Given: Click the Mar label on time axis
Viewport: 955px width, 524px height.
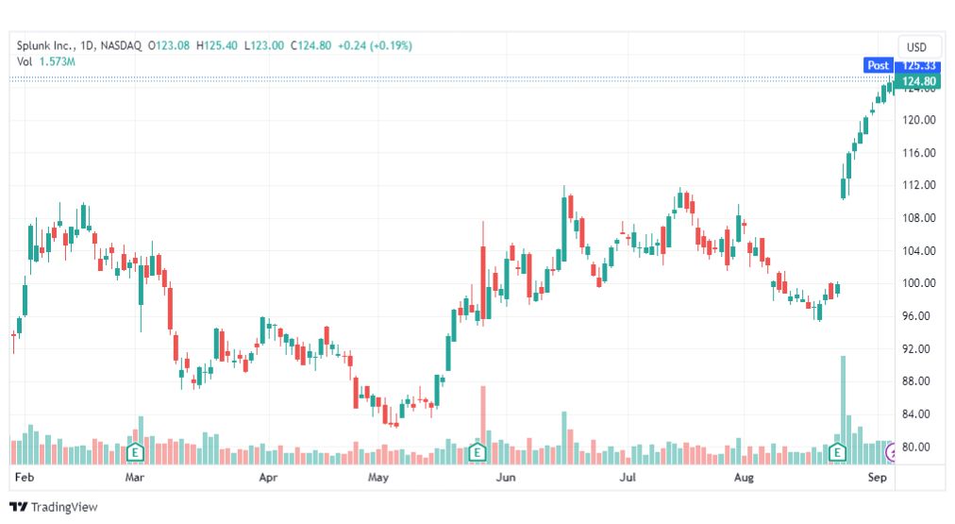Looking at the screenshot, I should [135, 477].
